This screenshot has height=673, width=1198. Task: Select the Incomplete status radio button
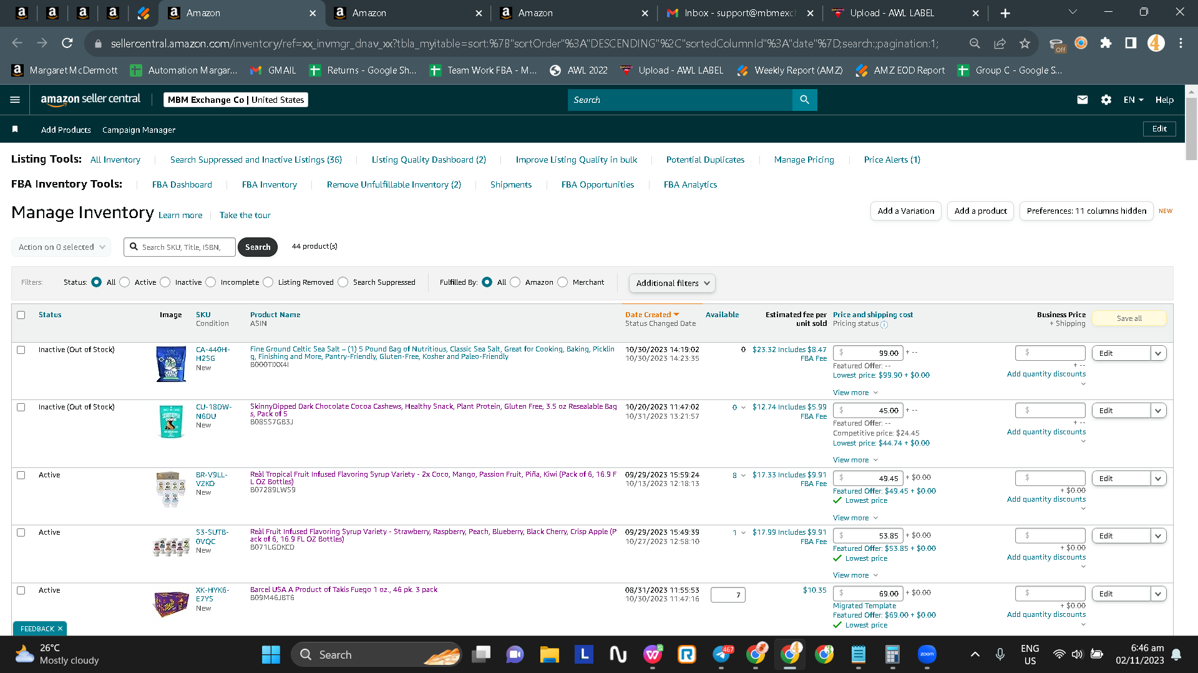pyautogui.click(x=211, y=282)
